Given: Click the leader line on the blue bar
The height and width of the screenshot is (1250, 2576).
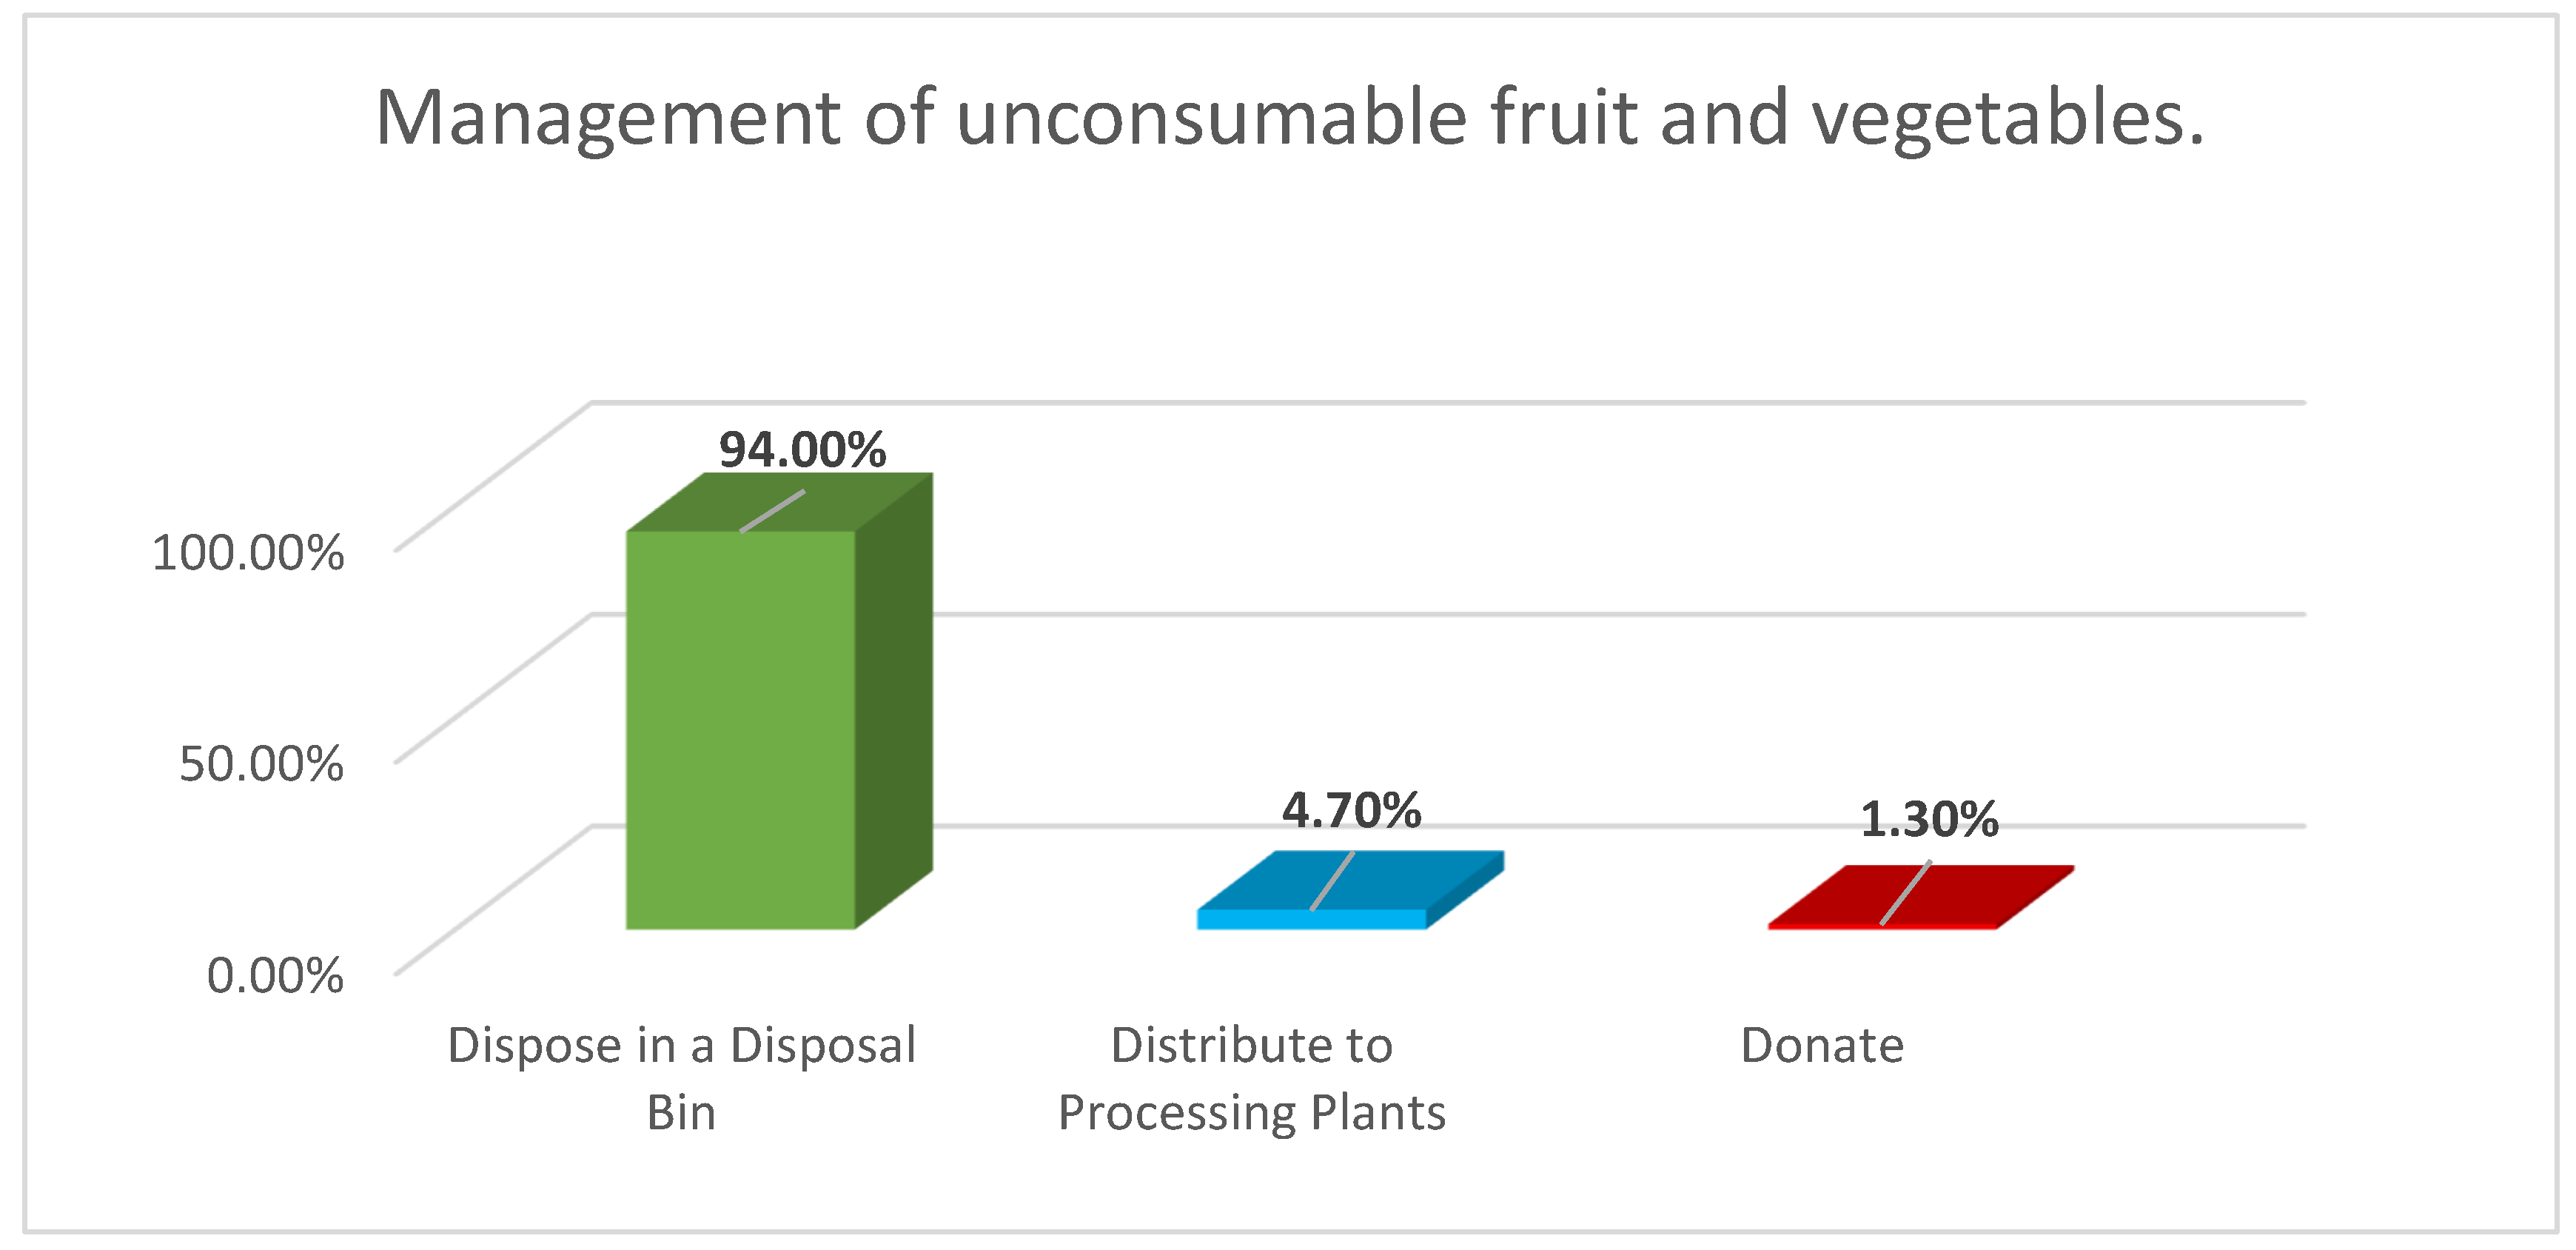Looking at the screenshot, I should 1332,881.
